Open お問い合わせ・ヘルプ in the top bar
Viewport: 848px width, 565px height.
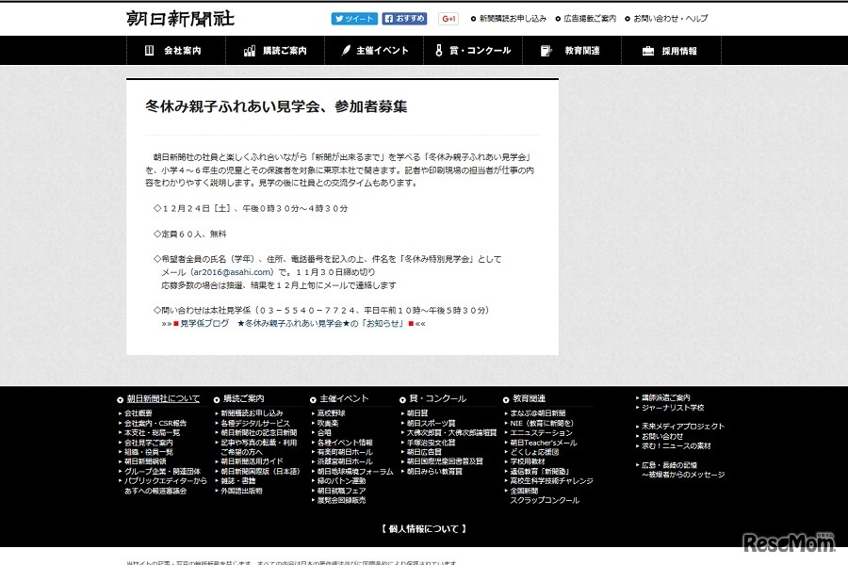[671, 17]
